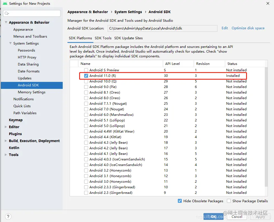The width and height of the screenshot is (274, 222).
Task: Check the Android 7.0 (Nougat) checkbox
Action: pyautogui.click(x=86, y=109)
